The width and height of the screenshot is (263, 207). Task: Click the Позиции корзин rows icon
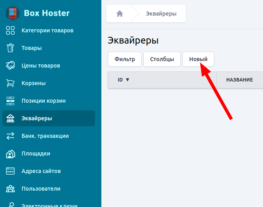click(10, 101)
